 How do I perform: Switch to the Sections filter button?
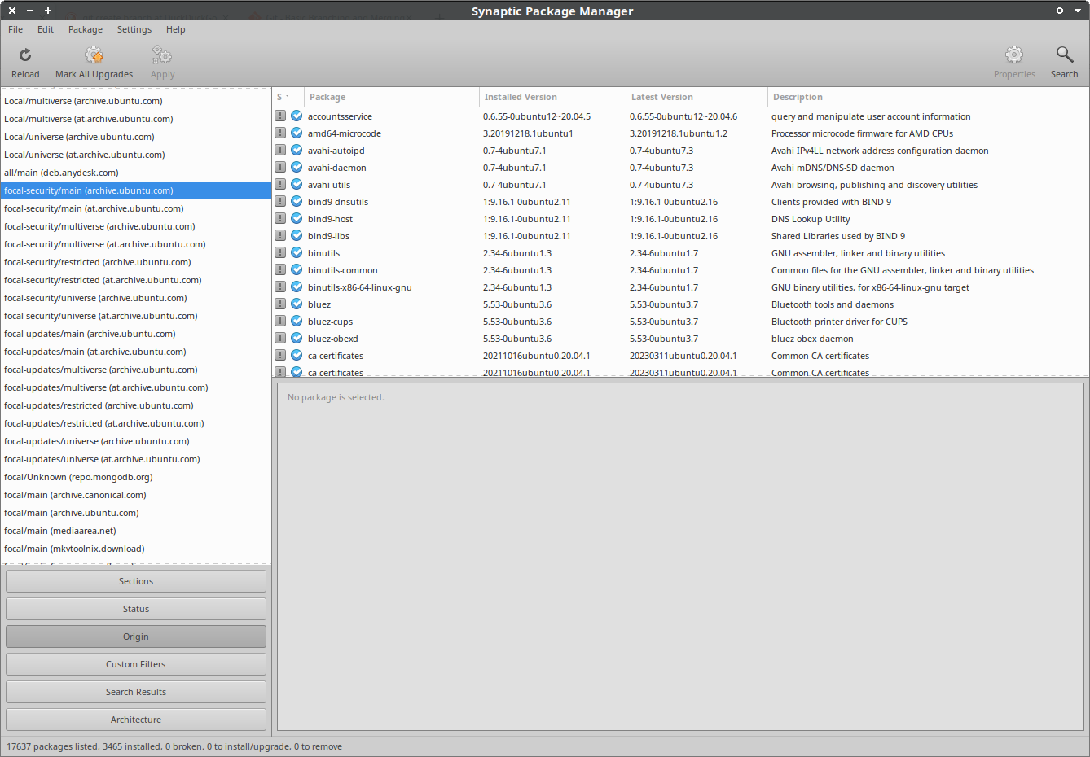(x=136, y=581)
